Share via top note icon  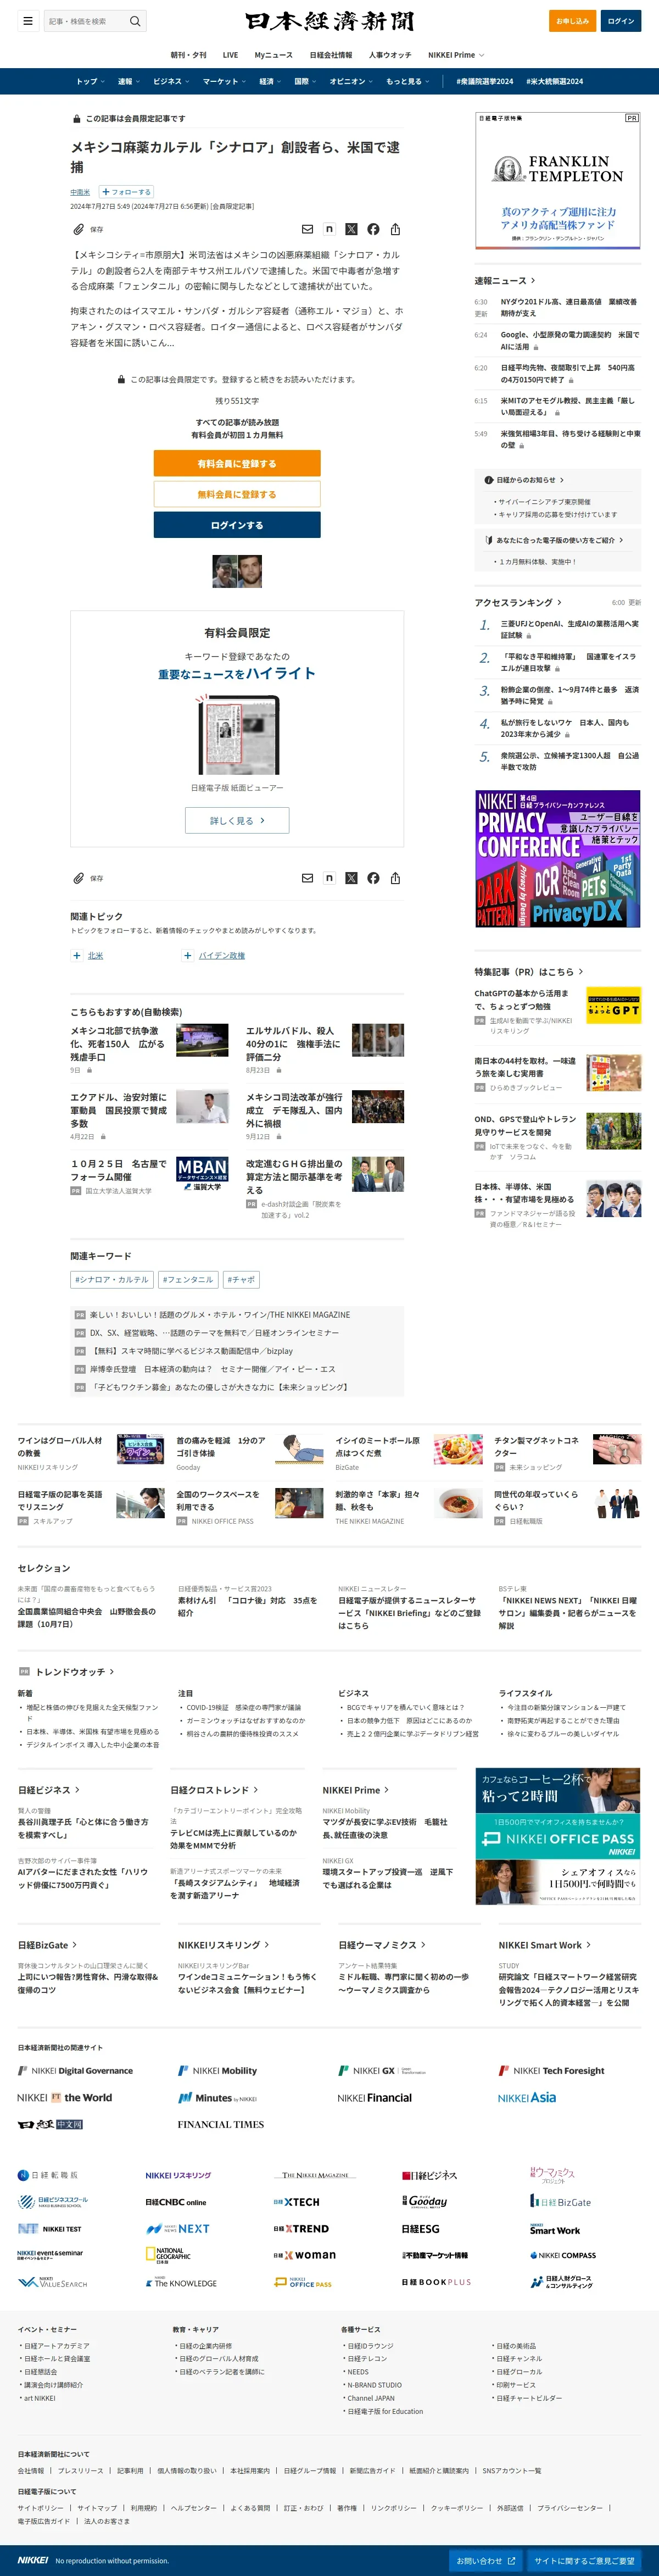[329, 229]
